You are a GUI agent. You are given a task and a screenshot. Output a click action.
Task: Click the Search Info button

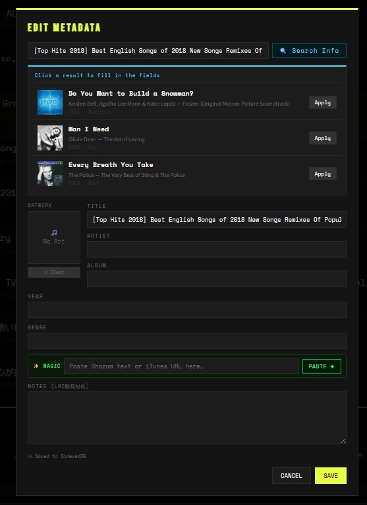point(309,51)
